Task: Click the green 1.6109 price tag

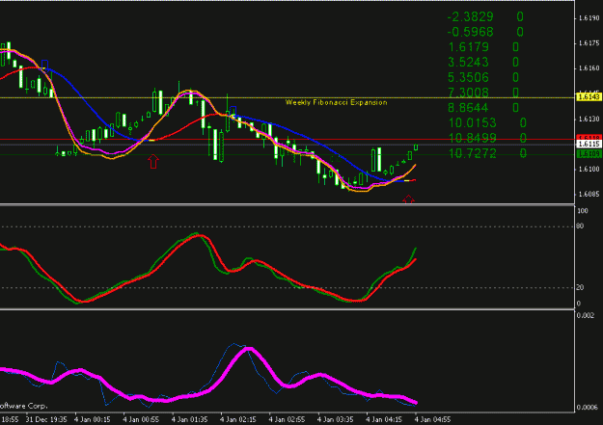Action: coord(589,153)
